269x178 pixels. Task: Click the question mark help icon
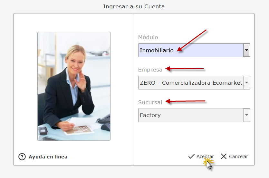[x=22, y=157]
